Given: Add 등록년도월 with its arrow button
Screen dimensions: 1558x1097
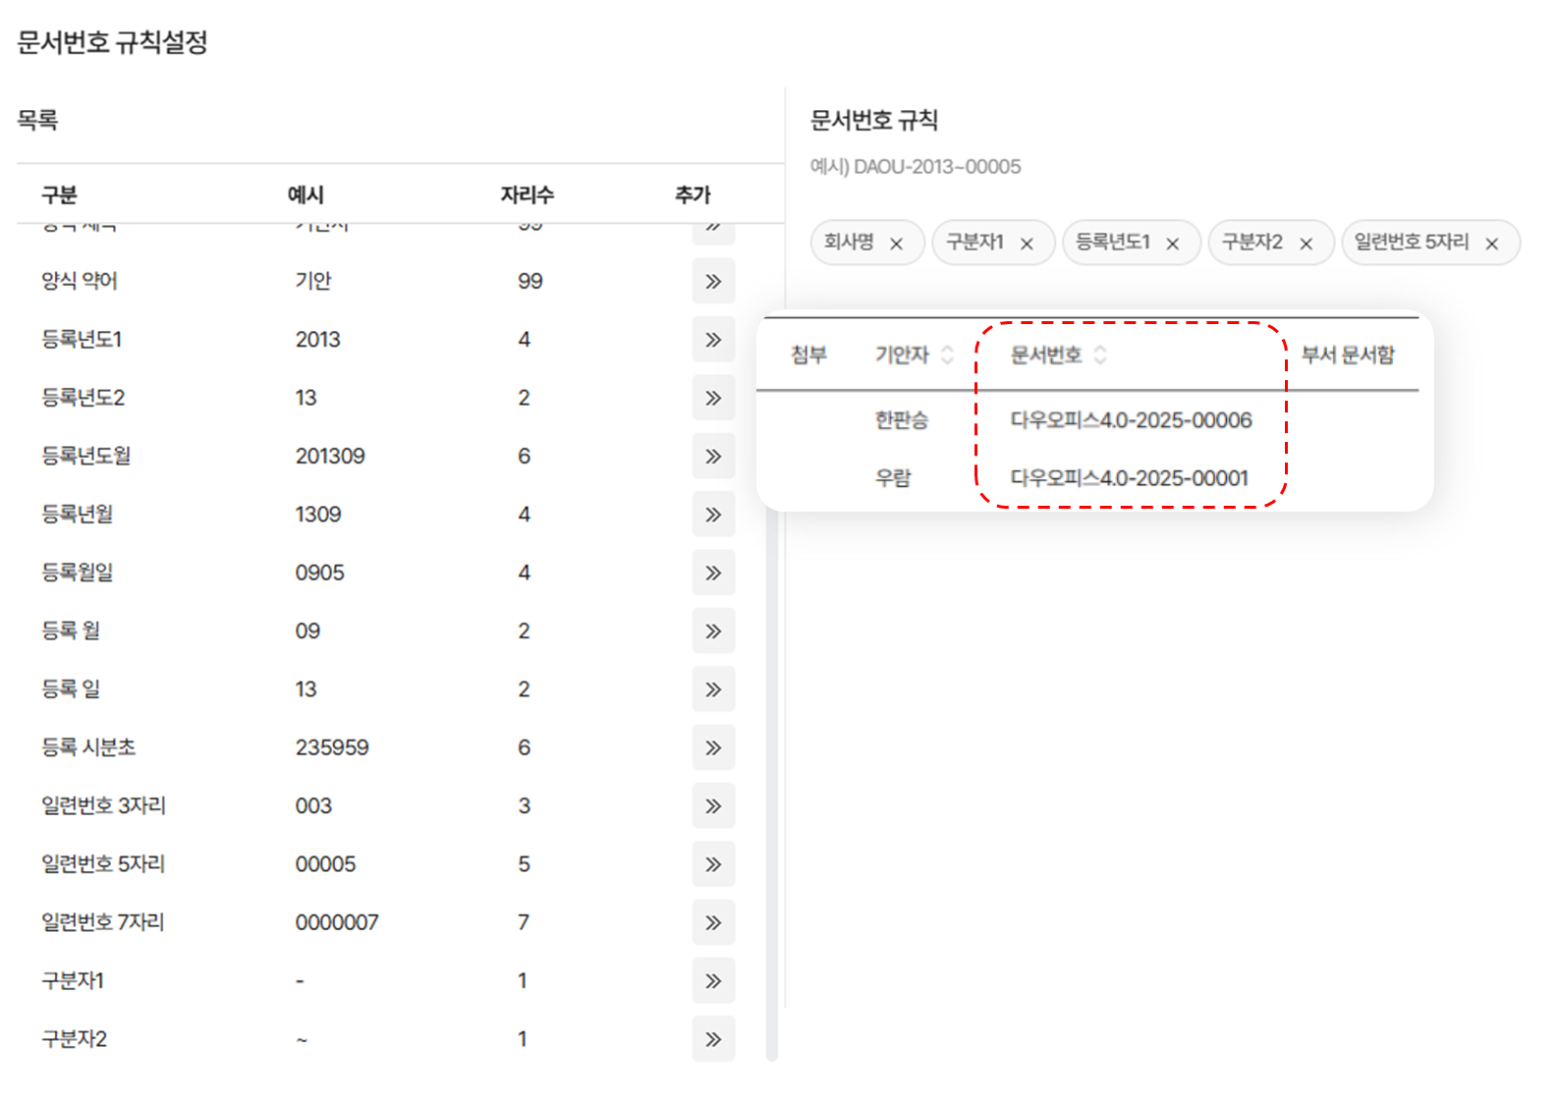Looking at the screenshot, I should click(713, 456).
